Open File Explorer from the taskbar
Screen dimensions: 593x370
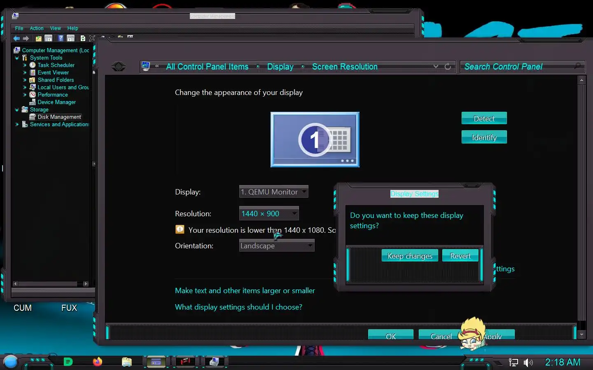coord(127,362)
